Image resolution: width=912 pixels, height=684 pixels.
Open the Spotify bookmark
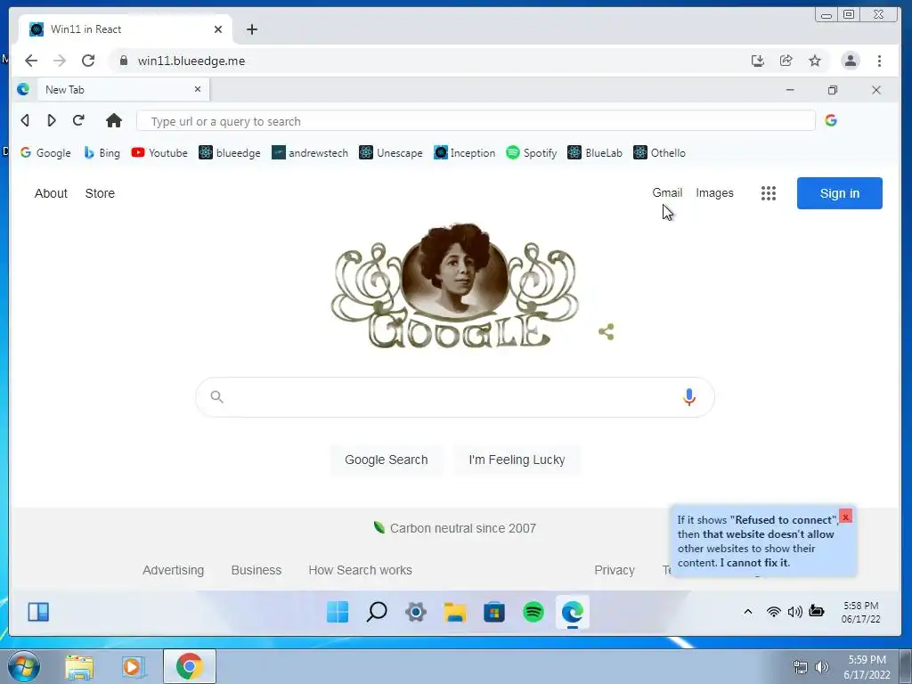point(532,153)
